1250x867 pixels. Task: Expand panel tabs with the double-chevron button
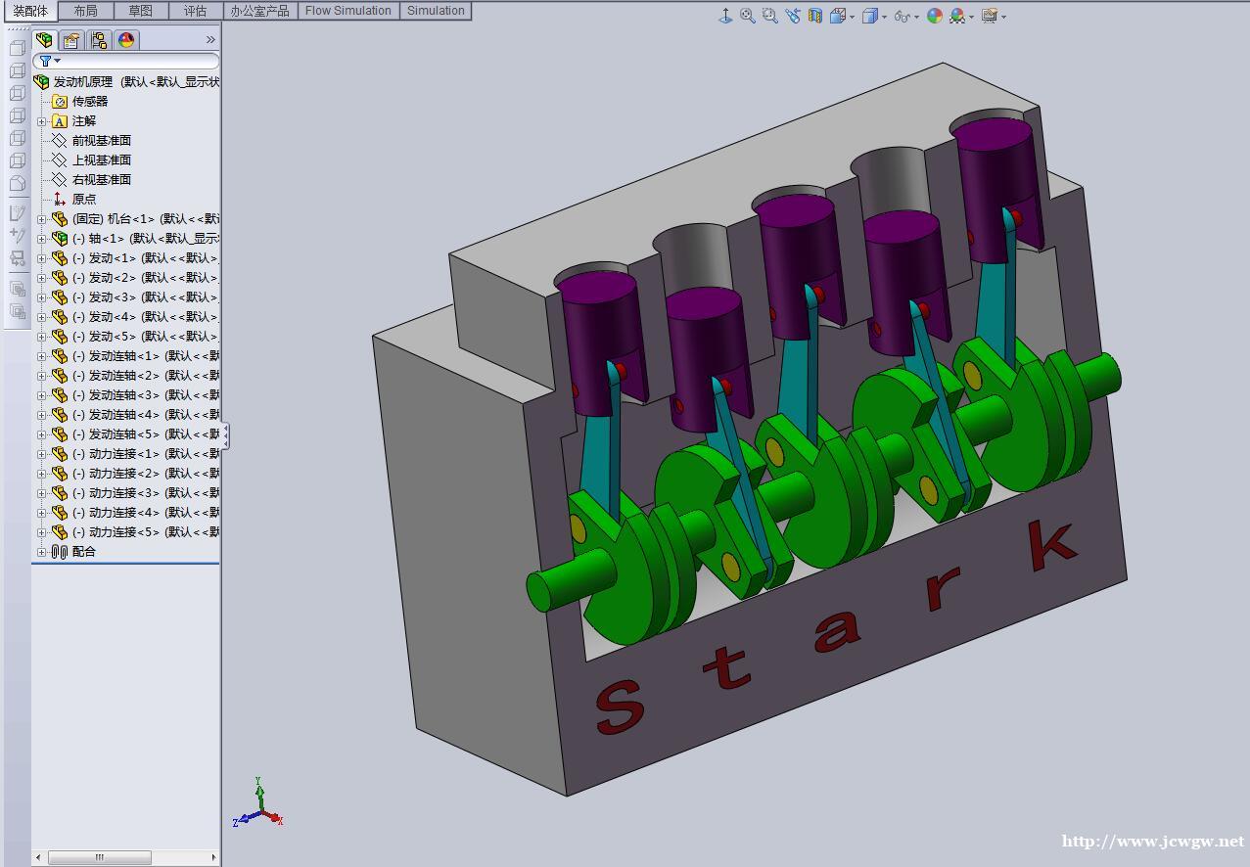pos(209,40)
